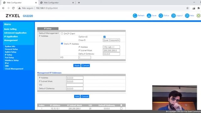Viewport: 201px width, 113px height.
Task: Click Default Gateway field in IP Setup
Action: (111, 54)
